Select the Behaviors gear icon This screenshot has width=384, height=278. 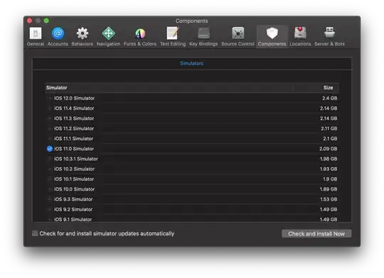[x=82, y=33]
